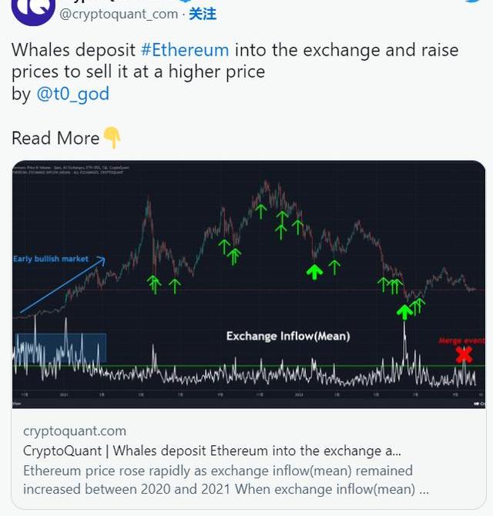Viewport: 493px width, 516px height.
Task: Click the link card description text
Action: pos(218,479)
